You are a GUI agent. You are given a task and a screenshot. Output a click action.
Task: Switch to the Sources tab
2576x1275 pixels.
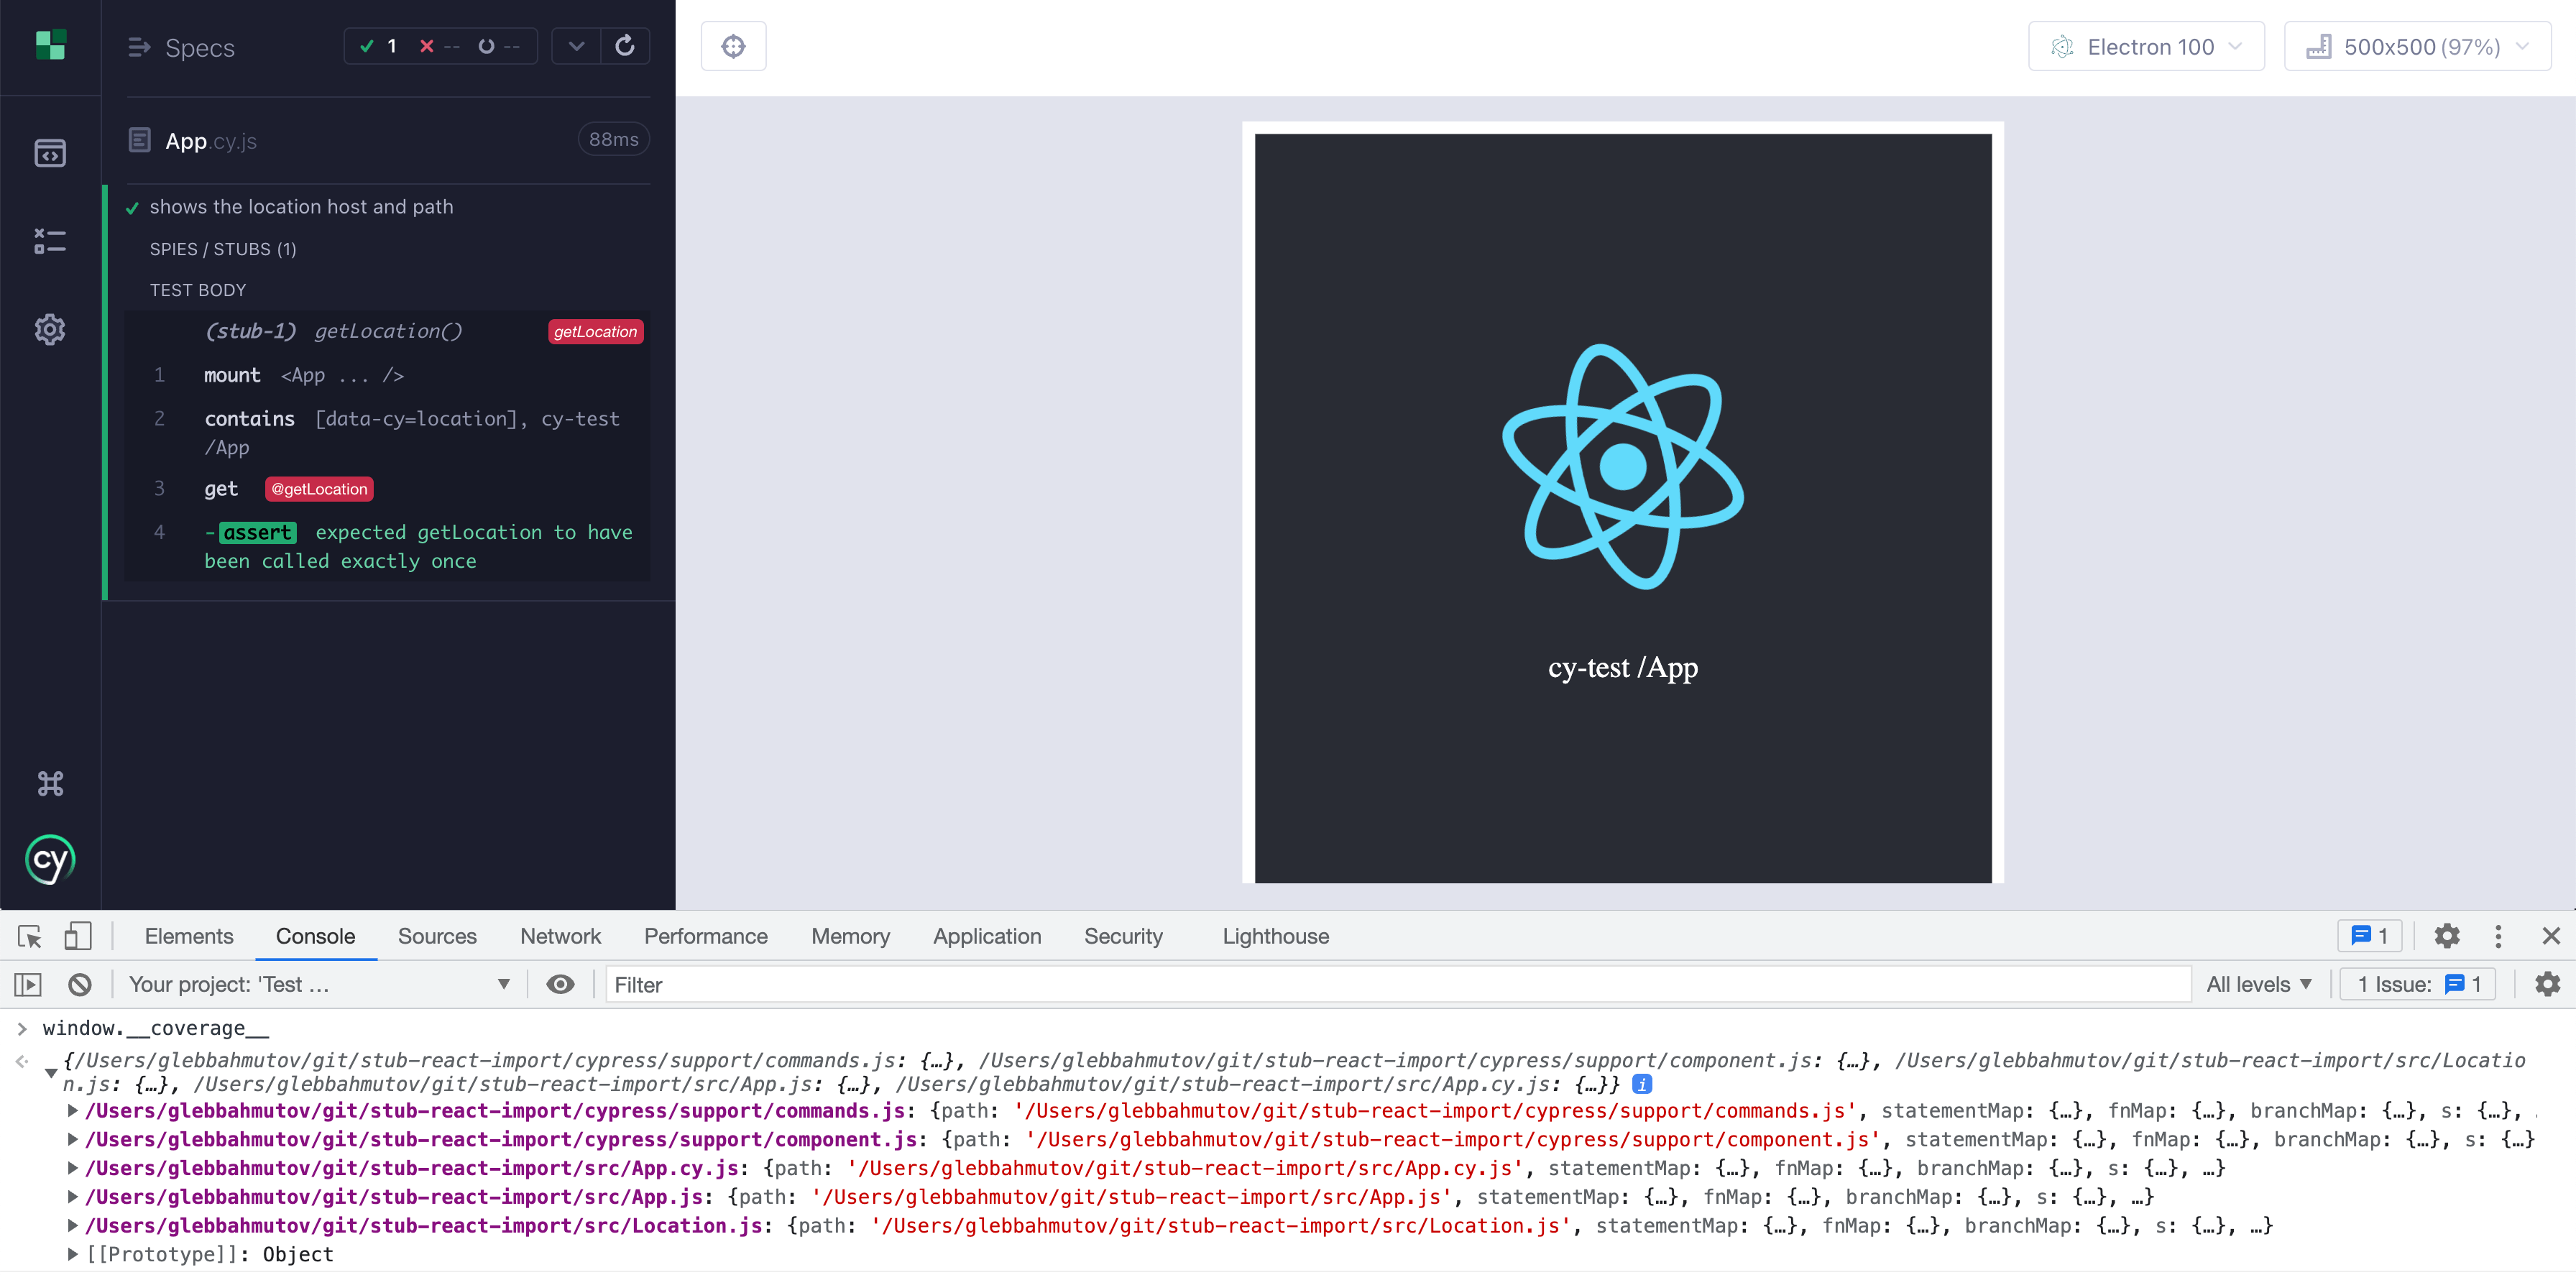click(x=437, y=936)
